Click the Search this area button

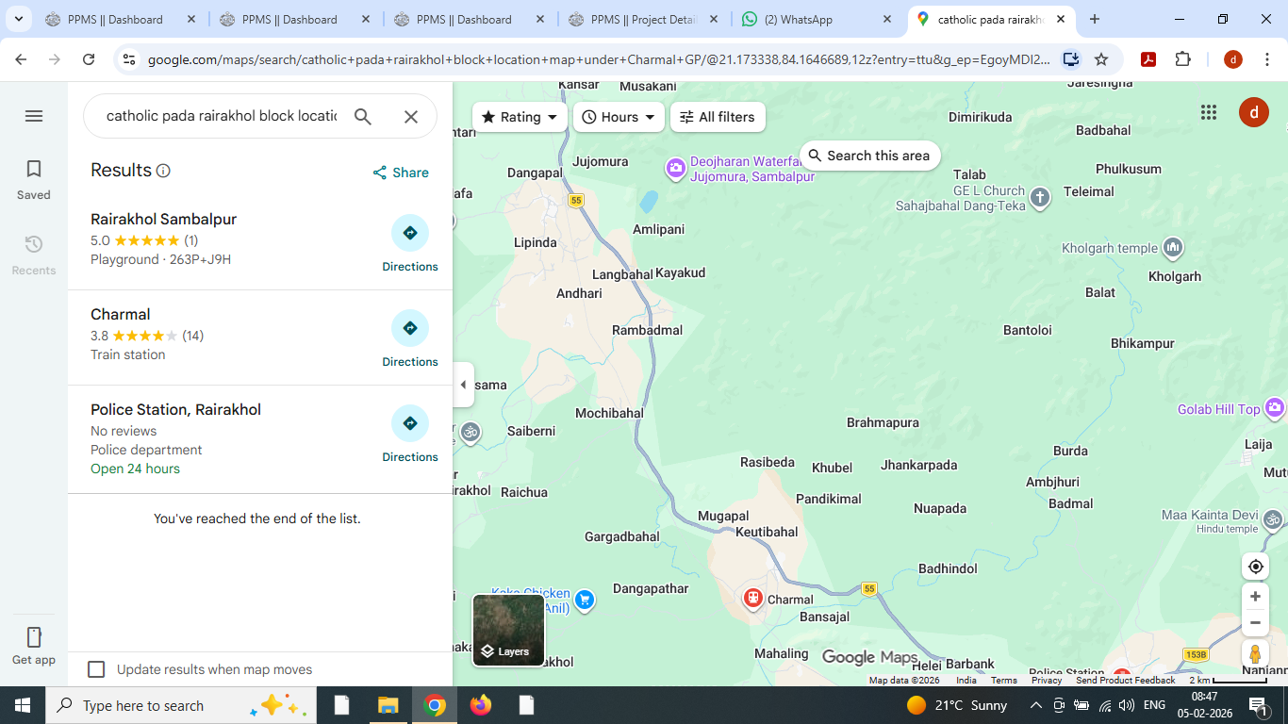pyautogui.click(x=869, y=156)
